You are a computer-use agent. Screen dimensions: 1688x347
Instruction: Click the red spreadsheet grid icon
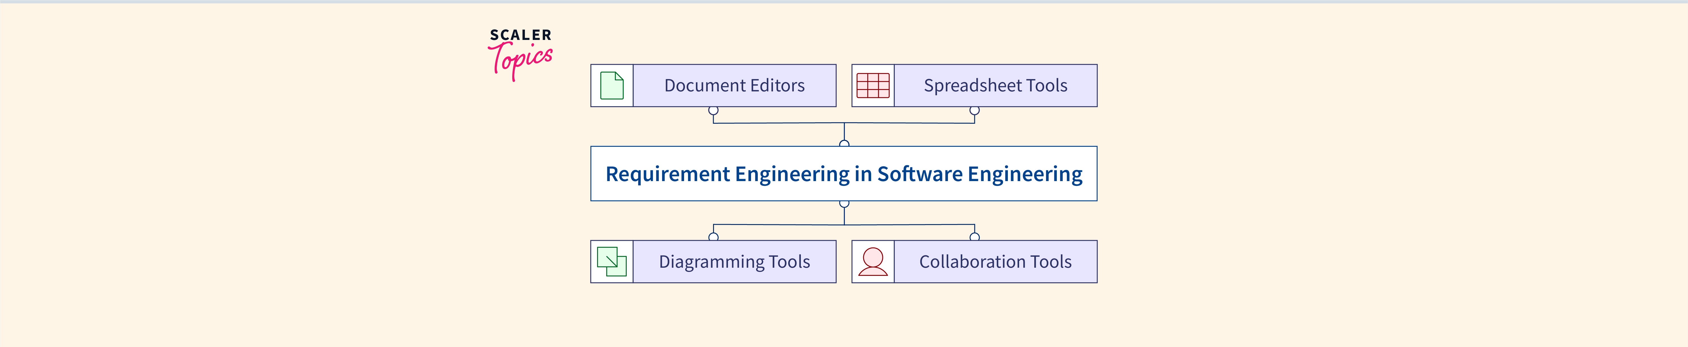click(873, 86)
